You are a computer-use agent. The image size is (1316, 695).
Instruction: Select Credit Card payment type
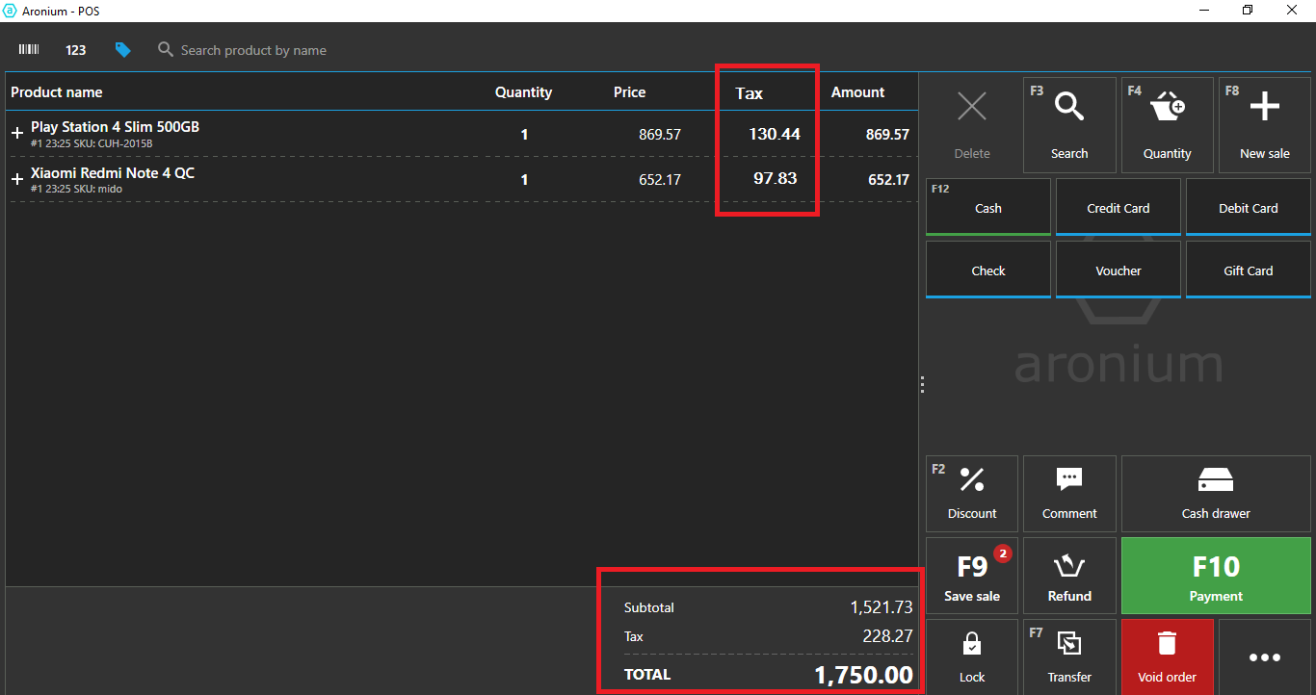tap(1118, 208)
